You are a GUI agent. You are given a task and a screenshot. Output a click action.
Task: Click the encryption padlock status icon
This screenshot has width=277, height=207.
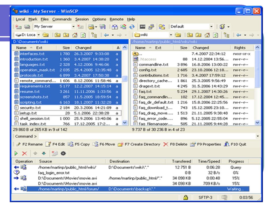point(185,197)
